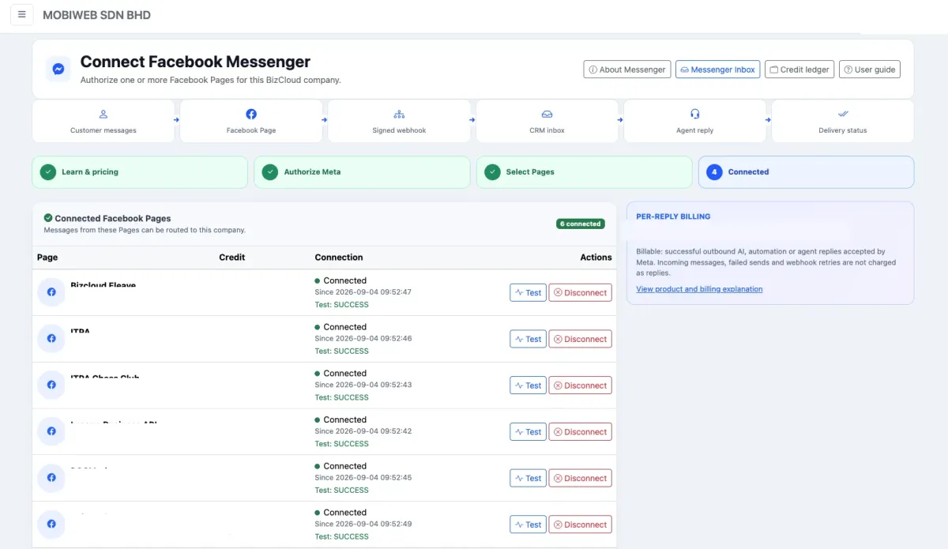Image resolution: width=948 pixels, height=549 pixels.
Task: Open the hamburger navigation menu
Action: tap(21, 14)
